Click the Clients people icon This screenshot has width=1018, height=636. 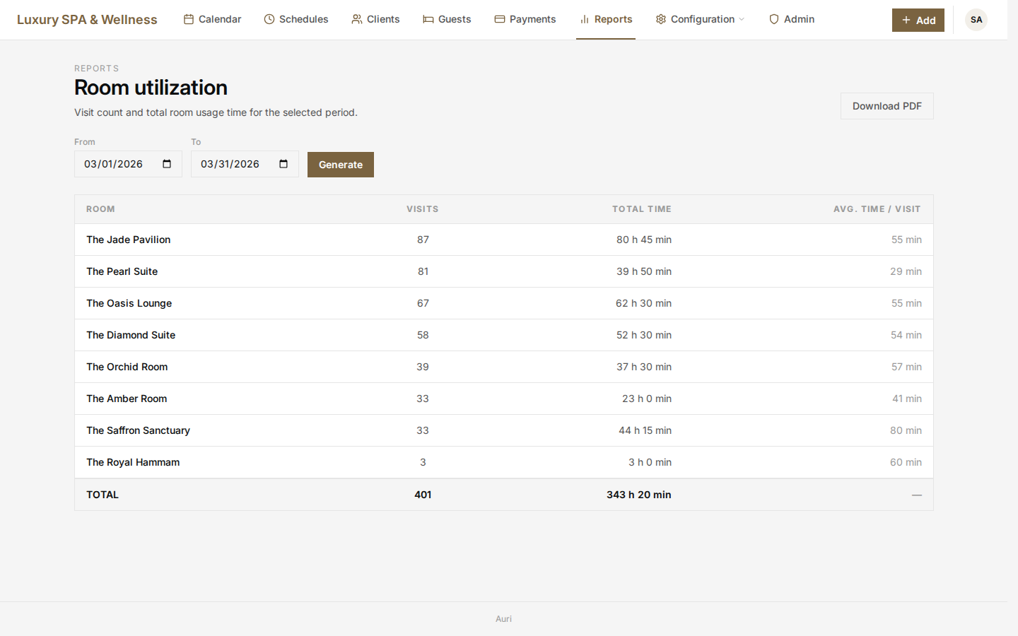click(357, 19)
